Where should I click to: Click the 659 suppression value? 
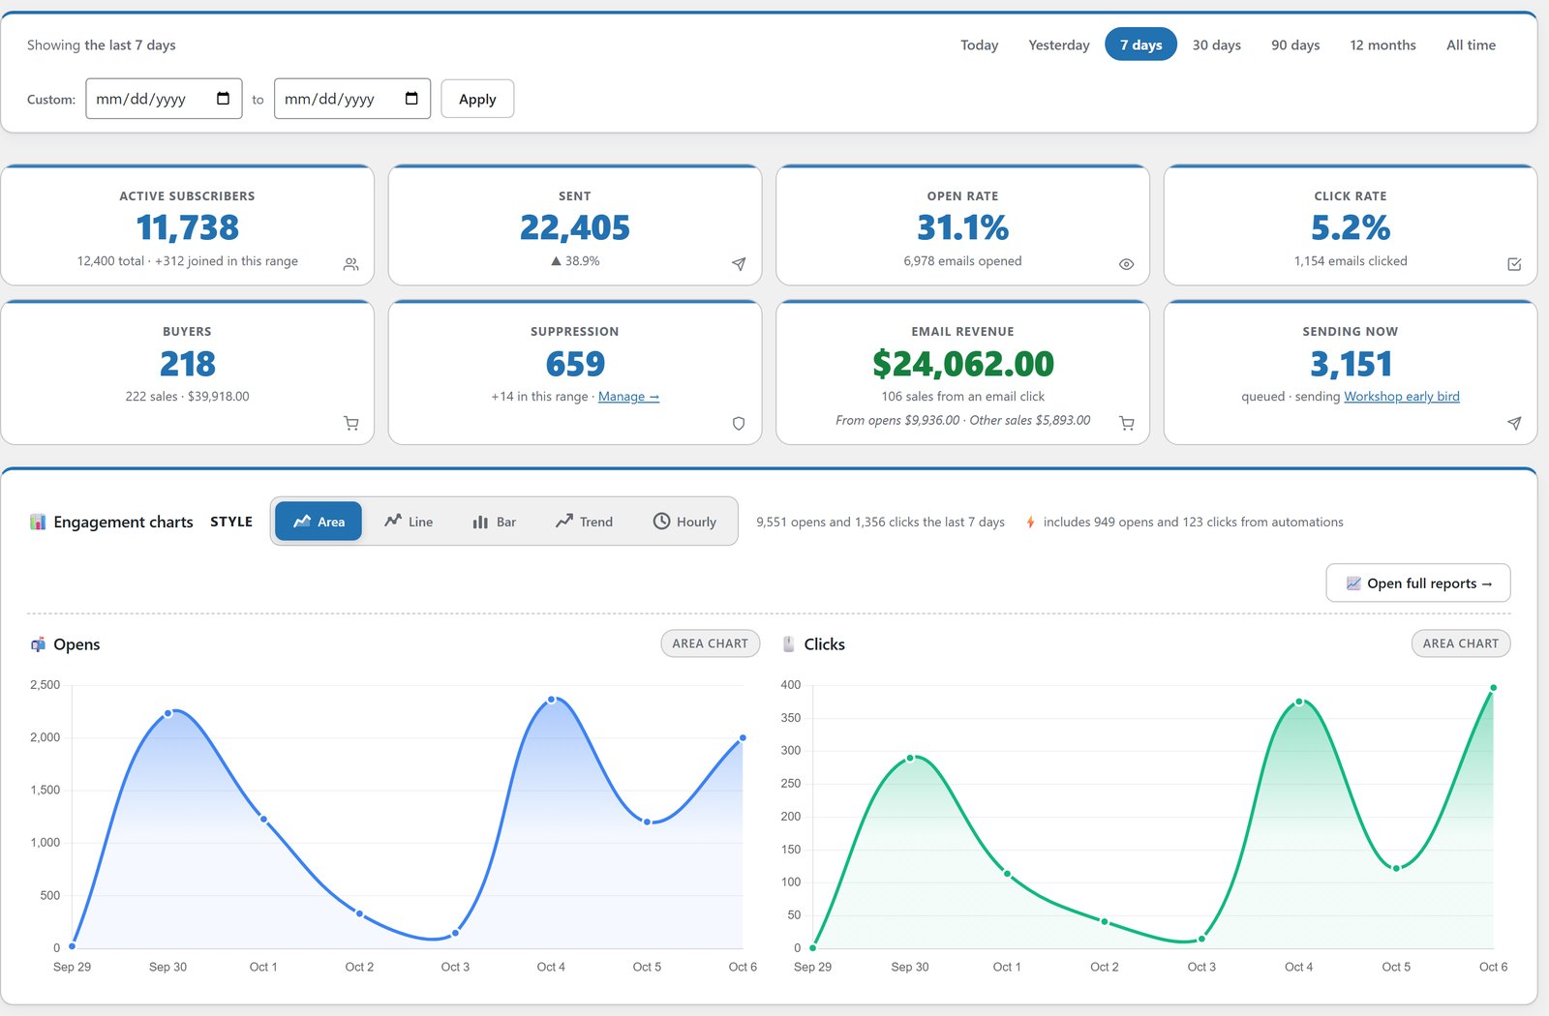[575, 364]
